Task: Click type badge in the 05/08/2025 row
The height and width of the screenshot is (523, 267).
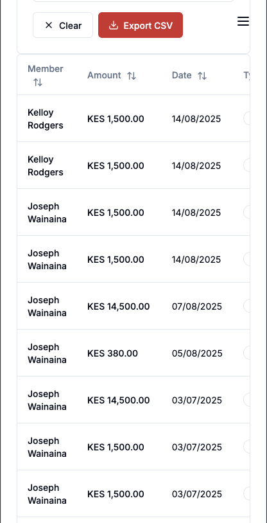Action: tap(246, 353)
